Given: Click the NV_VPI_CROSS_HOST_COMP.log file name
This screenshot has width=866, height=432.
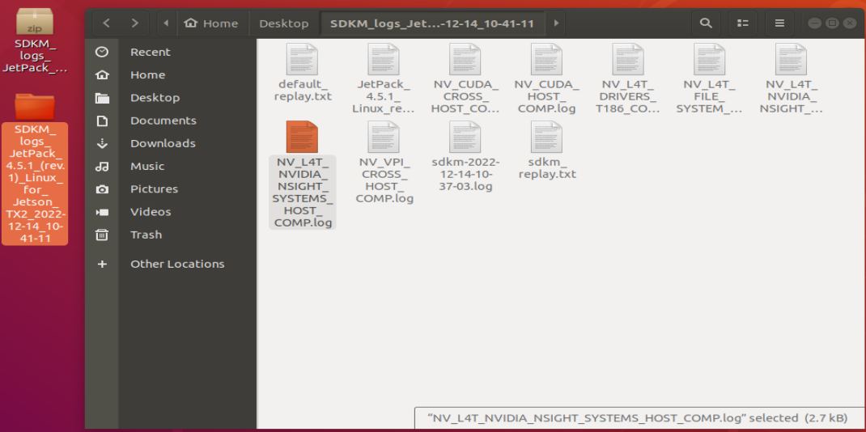Looking at the screenshot, I should [384, 180].
